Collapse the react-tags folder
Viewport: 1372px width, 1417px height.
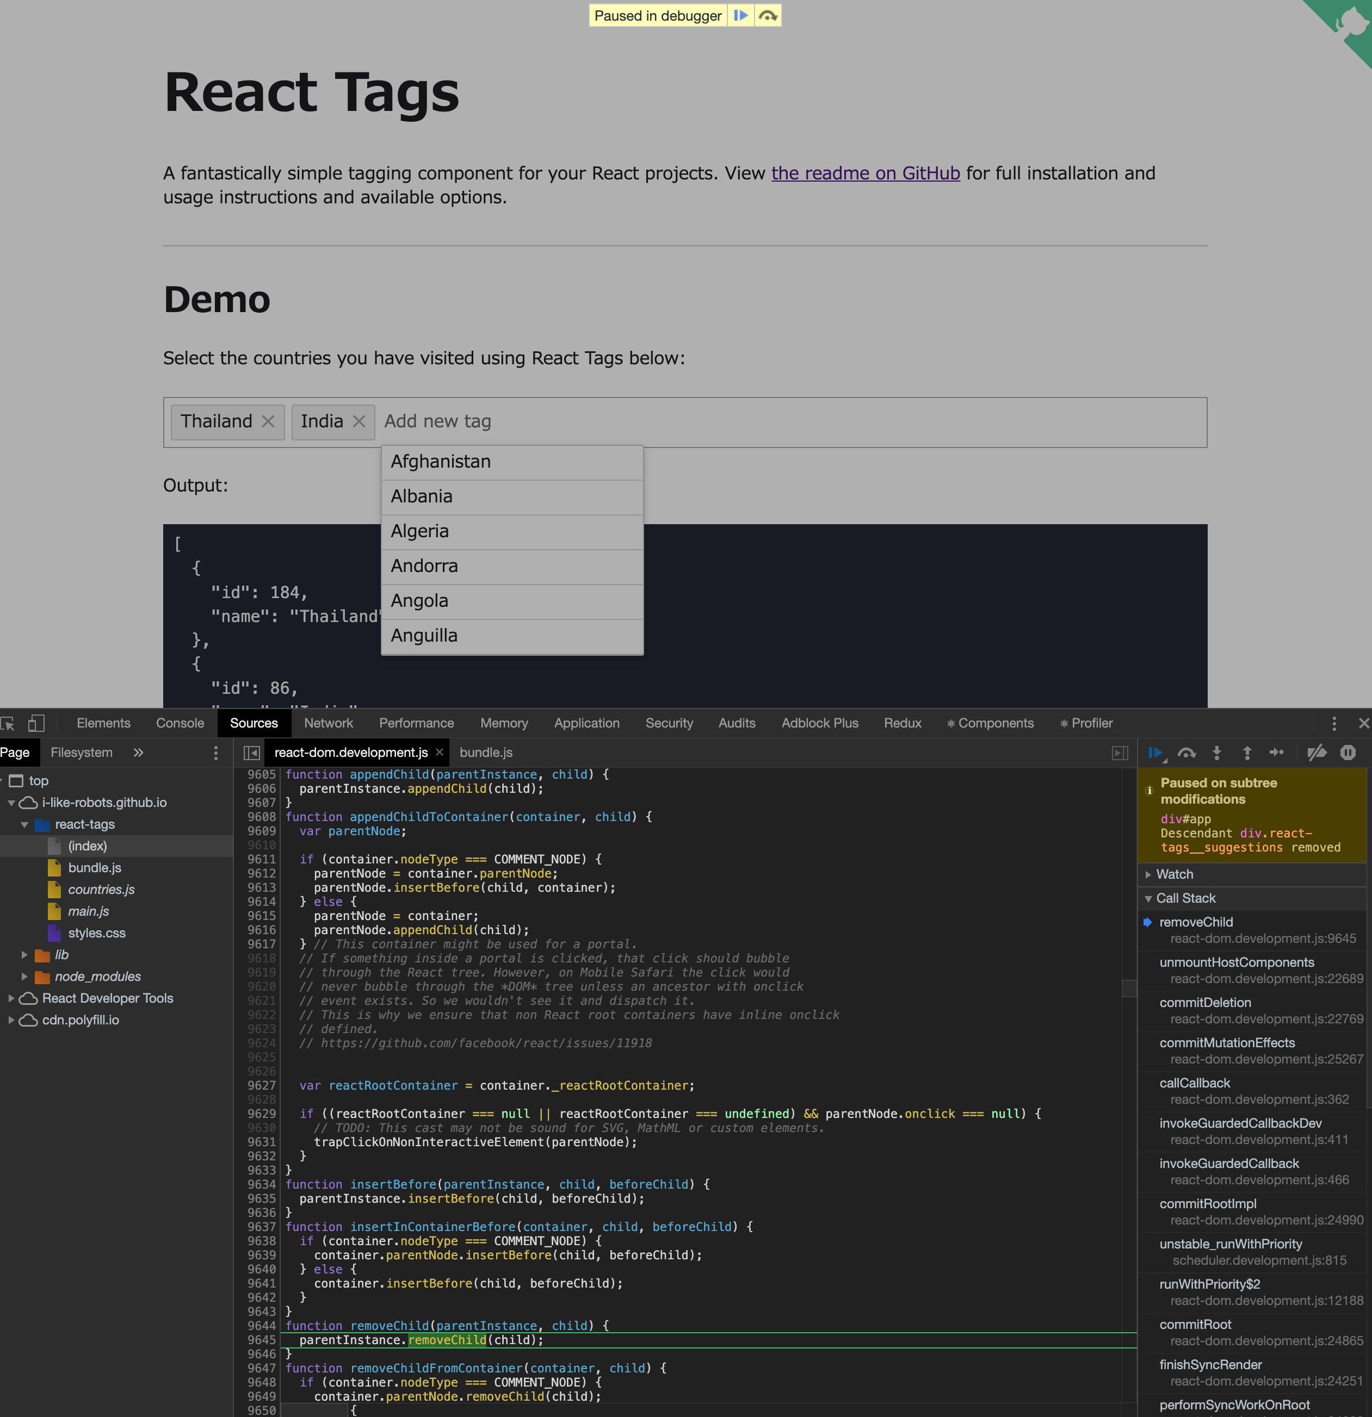click(24, 824)
